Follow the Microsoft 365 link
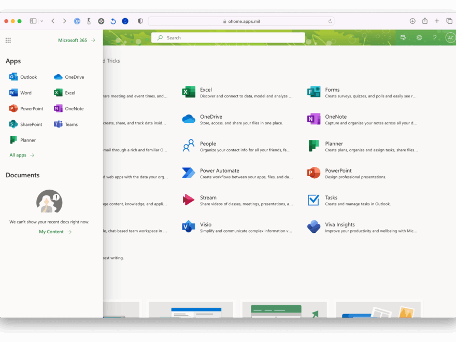 point(77,40)
